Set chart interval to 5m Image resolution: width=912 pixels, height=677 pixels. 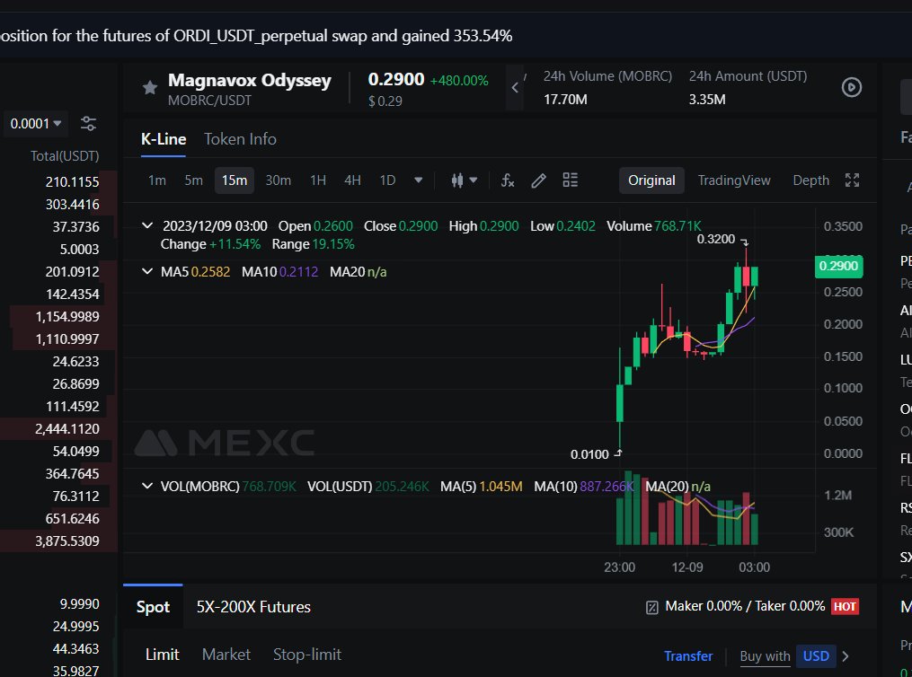point(194,180)
